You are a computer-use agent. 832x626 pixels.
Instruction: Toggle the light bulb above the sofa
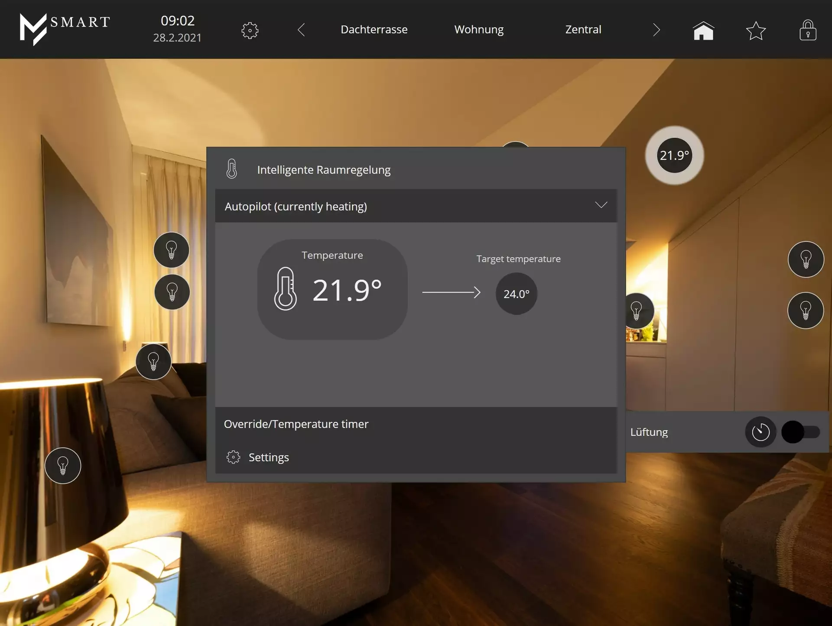(x=153, y=362)
